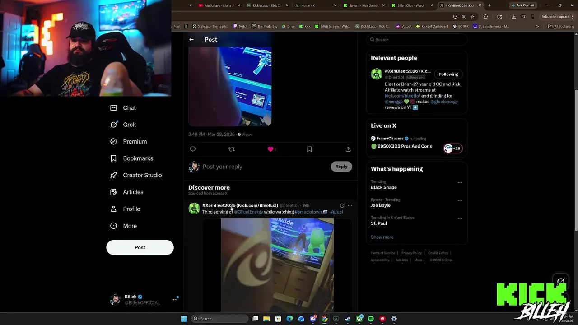Open options for the St. Paul trend
The height and width of the screenshot is (325, 578).
coord(460,218)
